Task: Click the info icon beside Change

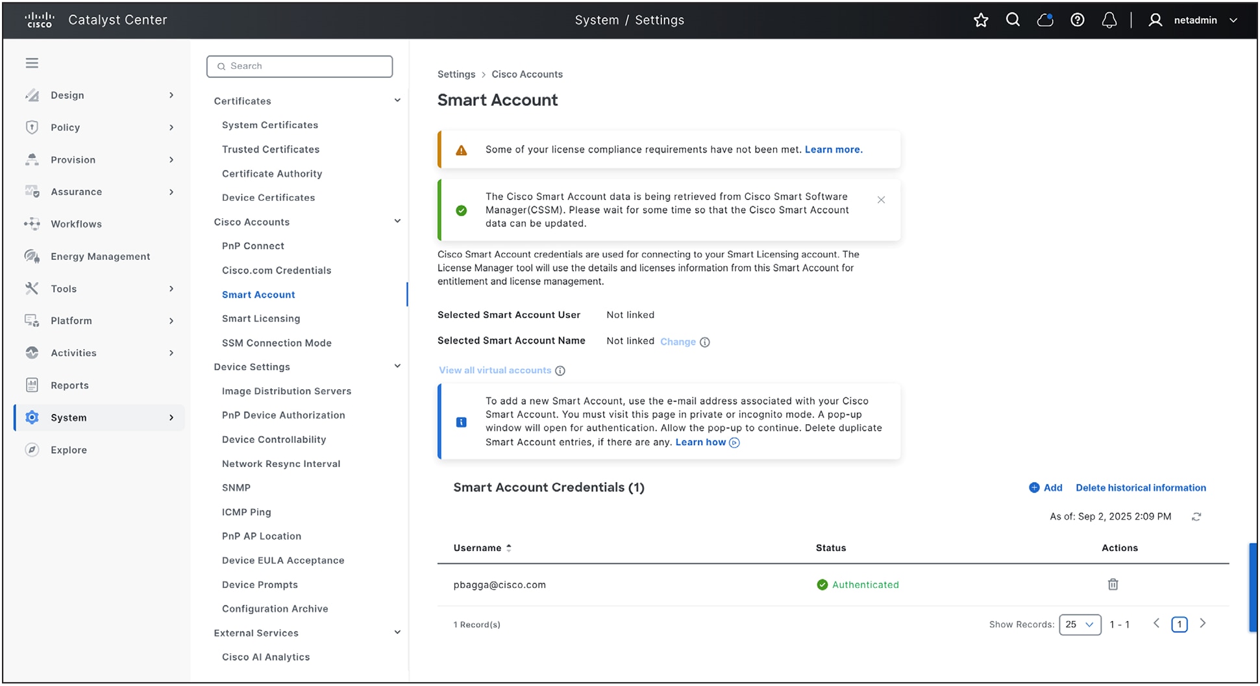Action: point(706,342)
